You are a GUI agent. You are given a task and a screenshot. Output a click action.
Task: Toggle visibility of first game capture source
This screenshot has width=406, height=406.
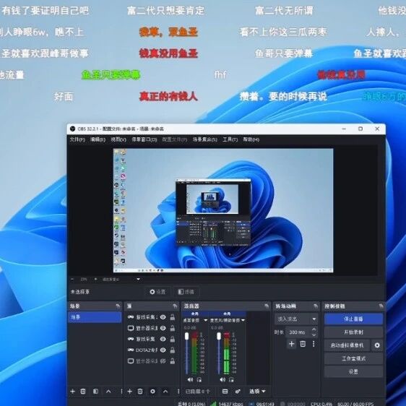coord(163,317)
